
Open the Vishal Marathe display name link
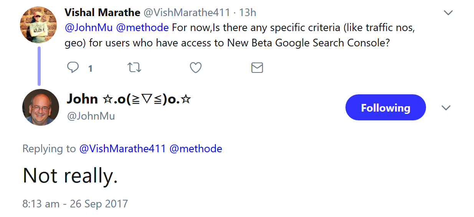coord(102,13)
